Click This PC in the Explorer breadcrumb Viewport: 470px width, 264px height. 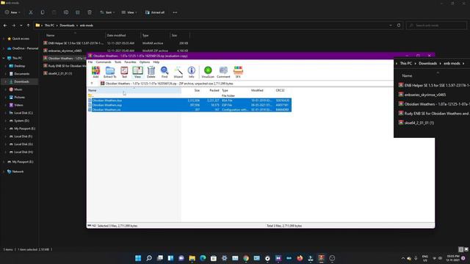point(49,26)
